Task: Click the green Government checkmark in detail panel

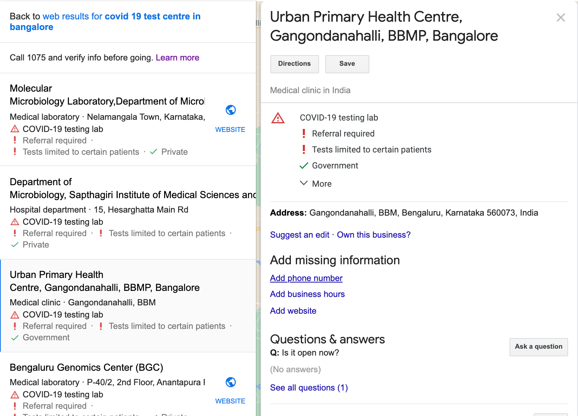Action: (303, 166)
